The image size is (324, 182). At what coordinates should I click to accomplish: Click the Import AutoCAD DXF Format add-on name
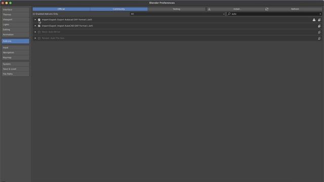point(67,26)
